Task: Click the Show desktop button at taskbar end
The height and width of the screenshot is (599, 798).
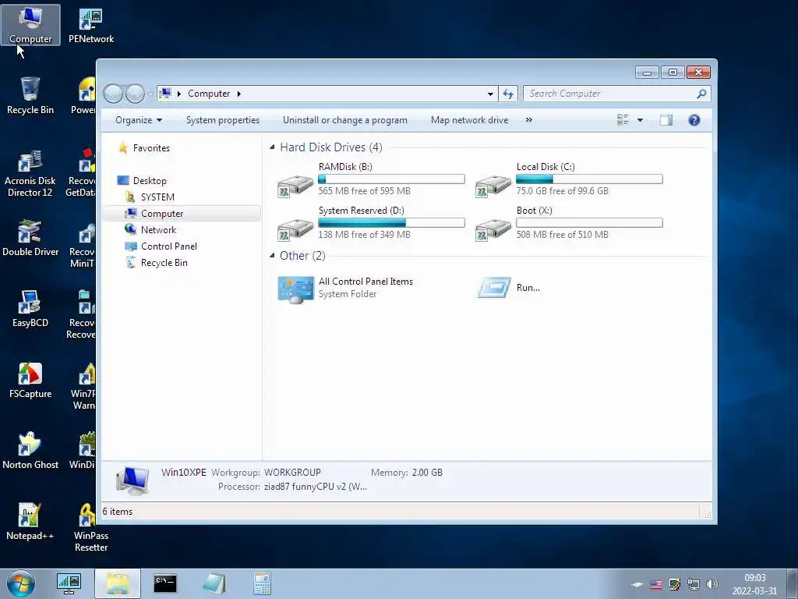Action: click(x=793, y=583)
